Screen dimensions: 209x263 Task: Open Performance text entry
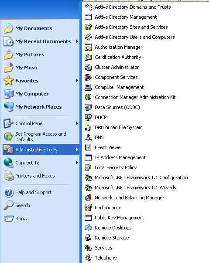click(x=108, y=208)
